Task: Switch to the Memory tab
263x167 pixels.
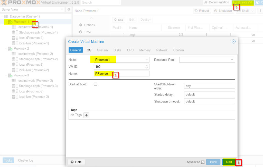Action: click(x=145, y=50)
